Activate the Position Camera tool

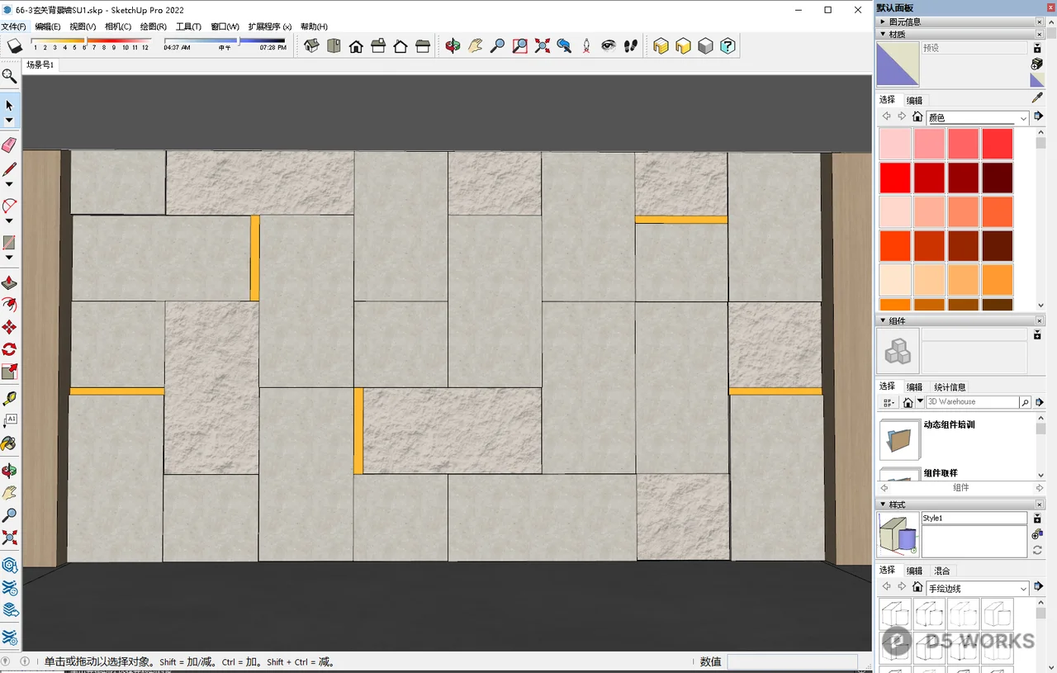(586, 46)
